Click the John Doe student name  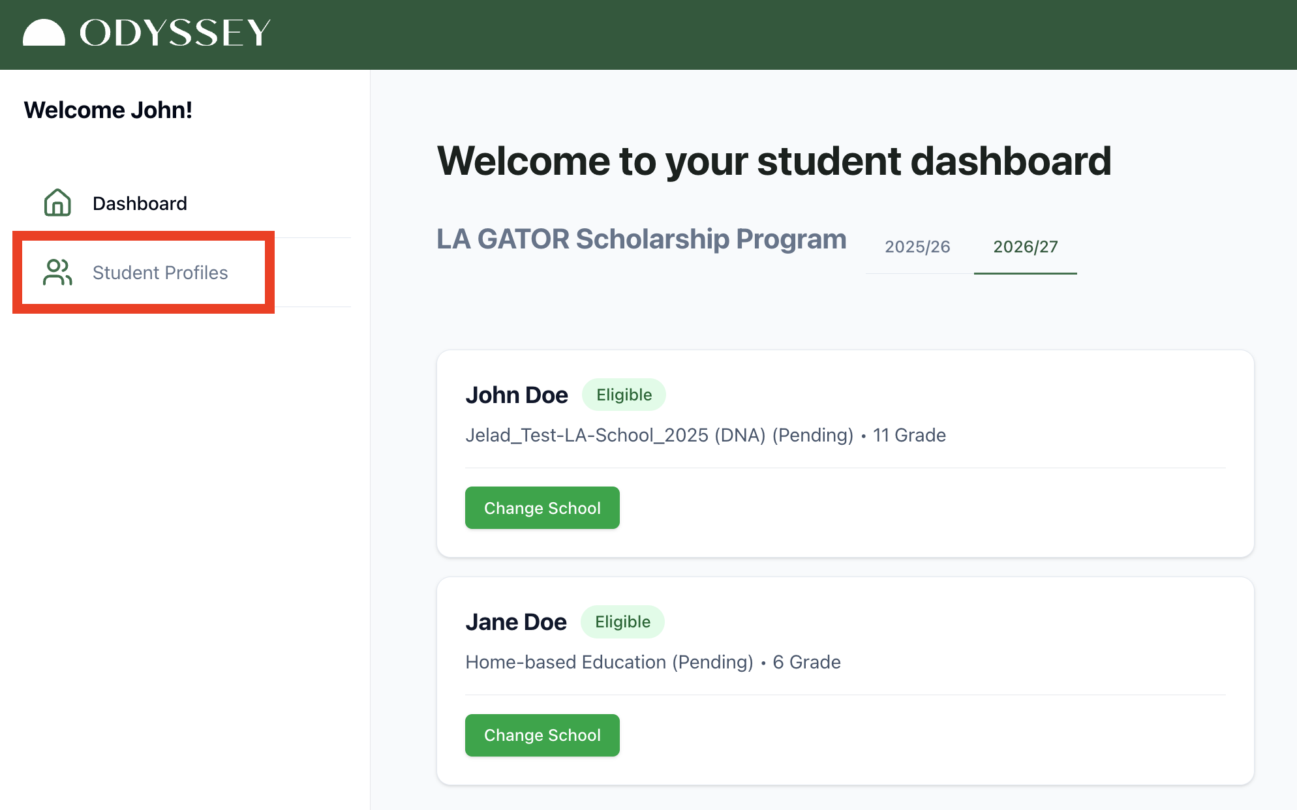pos(516,395)
